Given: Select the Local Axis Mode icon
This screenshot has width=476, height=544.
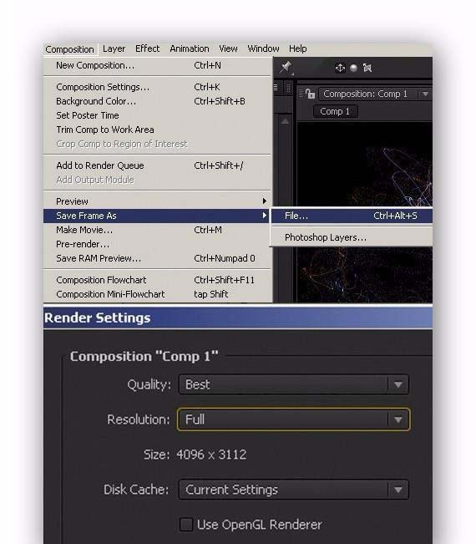Looking at the screenshot, I should tap(340, 68).
